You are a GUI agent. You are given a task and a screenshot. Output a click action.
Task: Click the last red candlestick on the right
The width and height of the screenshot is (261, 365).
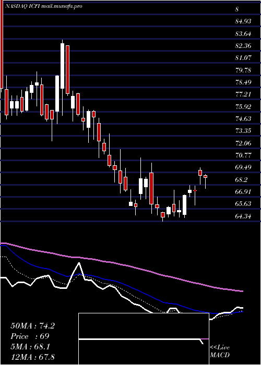point(205,176)
